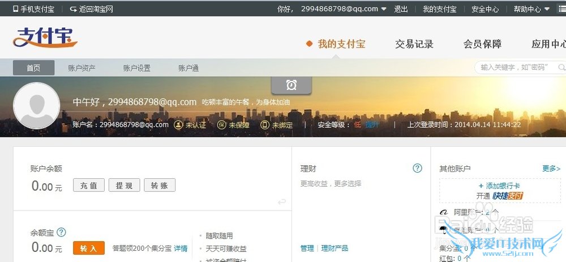Click the orange 转入 button
566x262 pixels.
[89, 248]
